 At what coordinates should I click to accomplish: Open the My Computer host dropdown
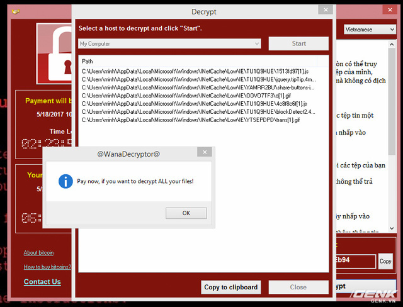(x=169, y=43)
